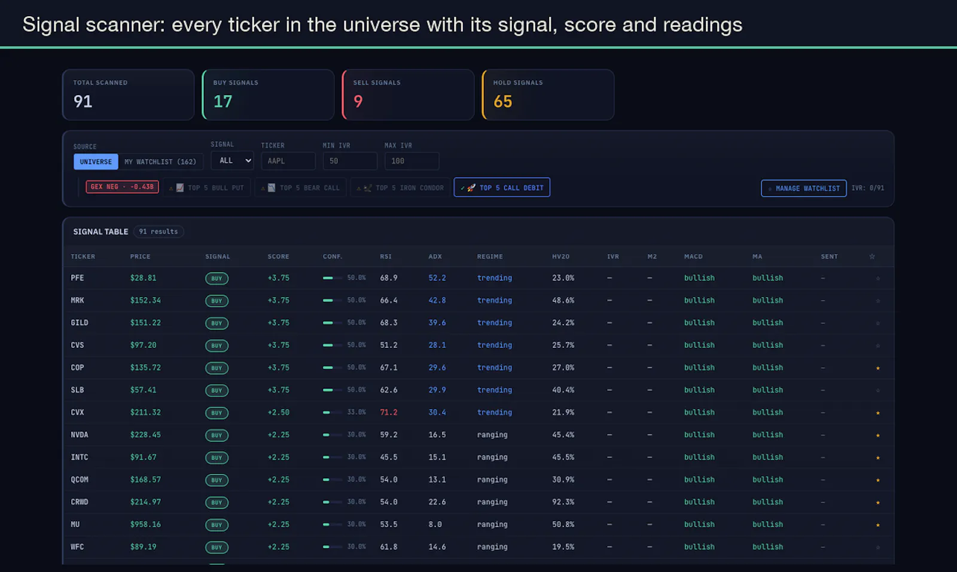
Task: Unstar the CVX watchlist star
Action: (x=877, y=413)
